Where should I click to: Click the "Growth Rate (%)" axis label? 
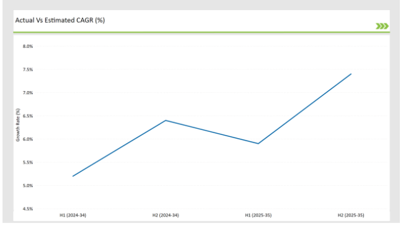[x=18, y=125]
